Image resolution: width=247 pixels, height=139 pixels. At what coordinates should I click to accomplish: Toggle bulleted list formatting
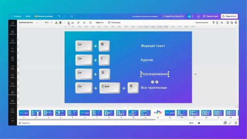coord(84,23)
